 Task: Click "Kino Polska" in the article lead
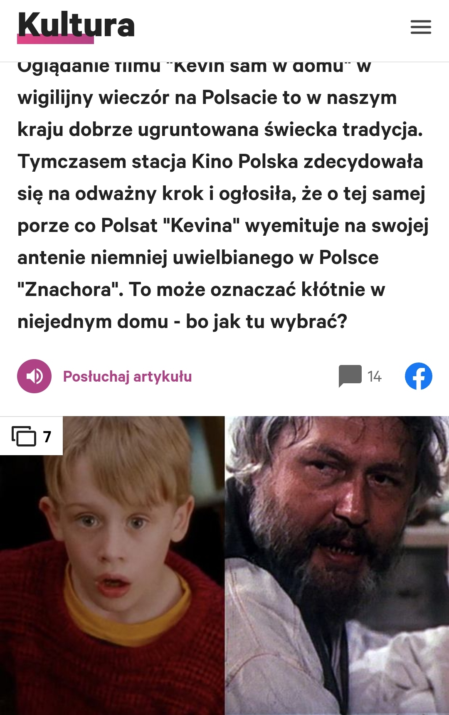coord(245,161)
